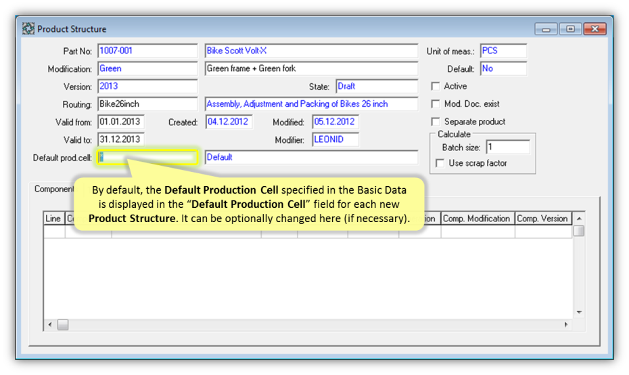Click the Modified date 05.12.2012
The width and height of the screenshot is (629, 375).
click(335, 122)
